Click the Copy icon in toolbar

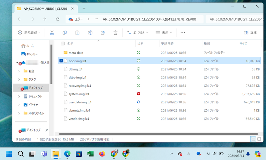[65, 33]
